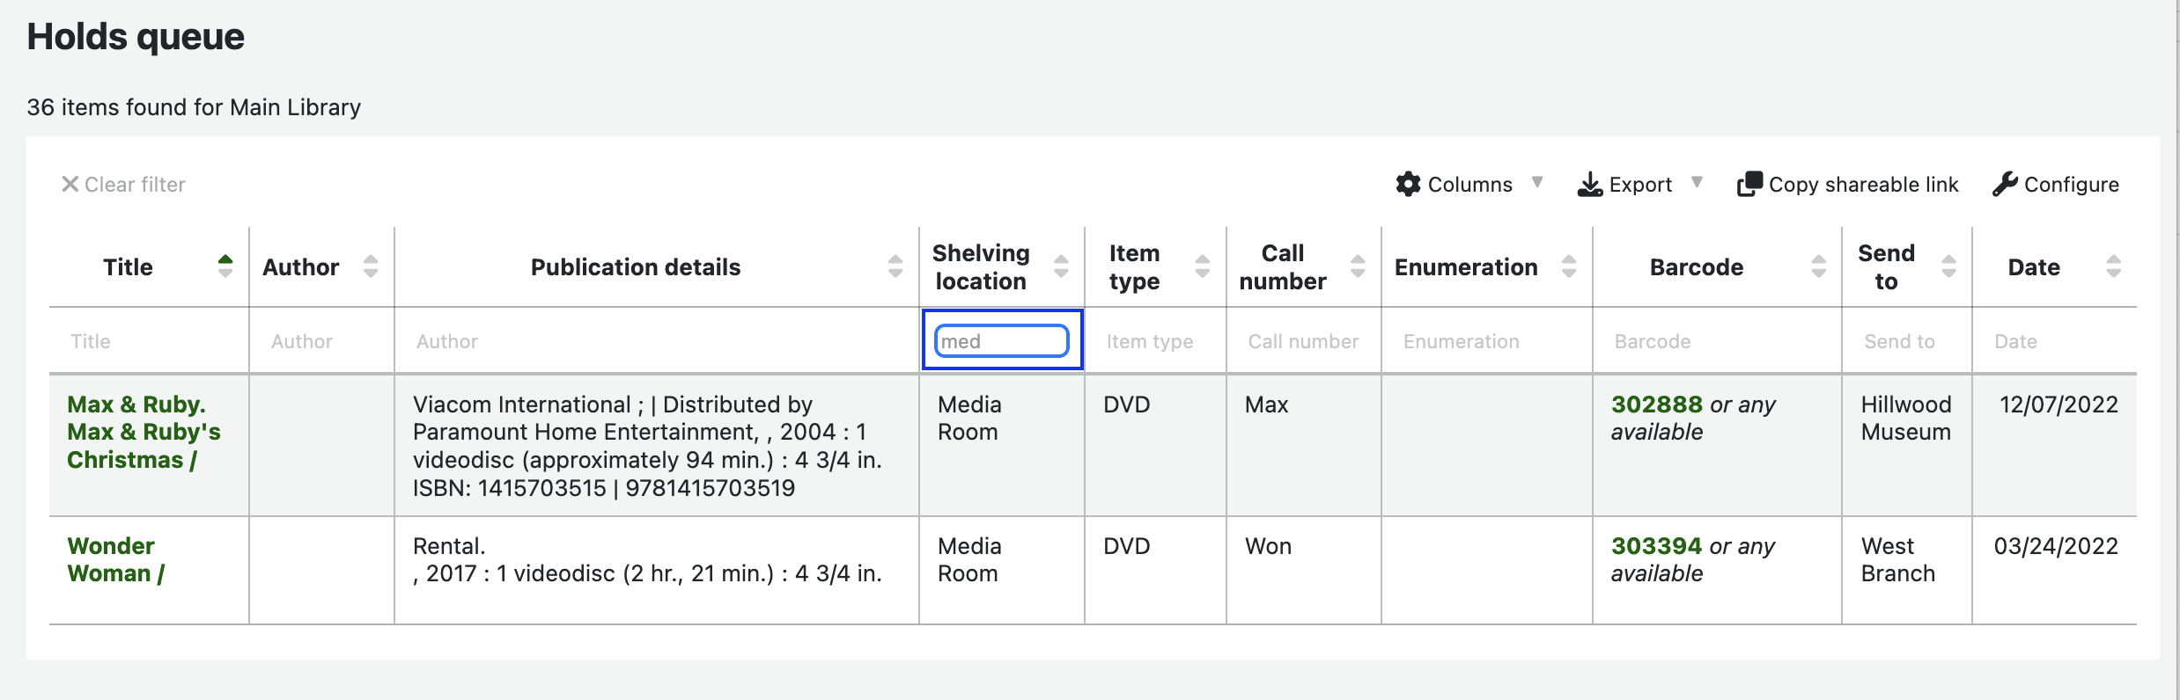The height and width of the screenshot is (700, 2180).
Task: Open the Columns dropdown arrow
Action: coord(1537,183)
